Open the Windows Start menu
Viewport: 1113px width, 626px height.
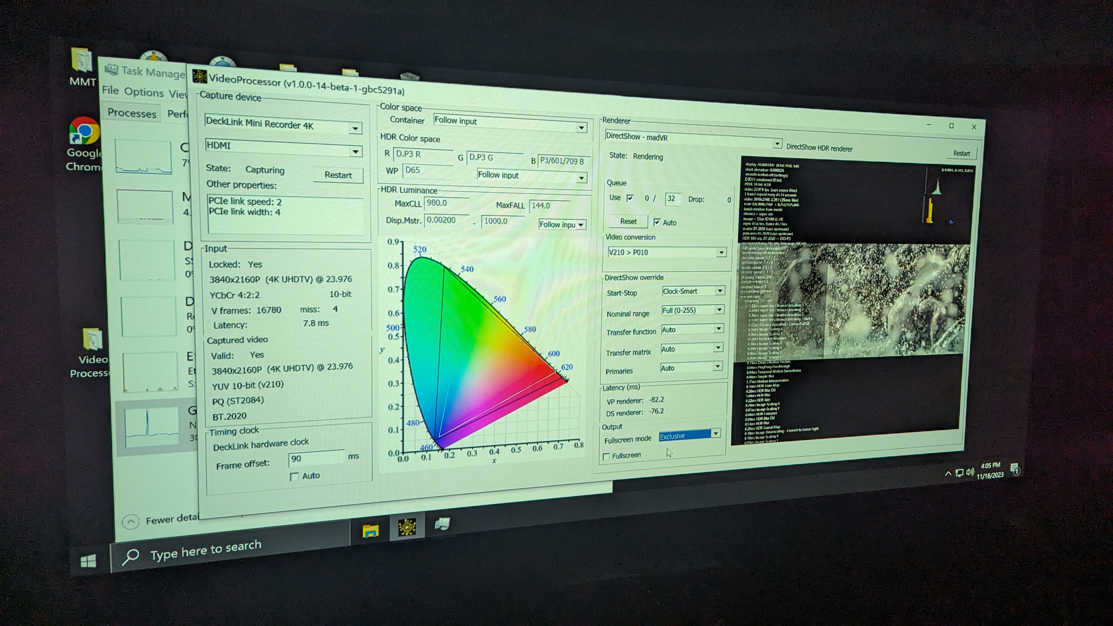89,562
